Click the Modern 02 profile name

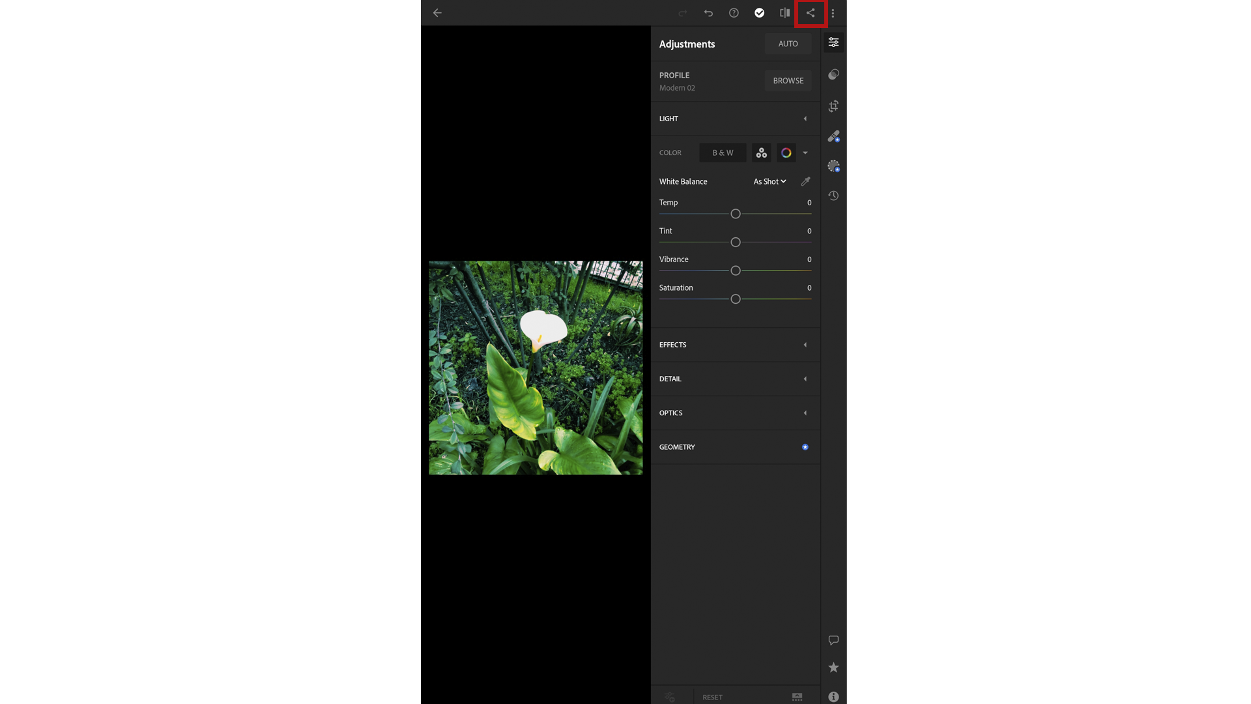pyautogui.click(x=677, y=88)
